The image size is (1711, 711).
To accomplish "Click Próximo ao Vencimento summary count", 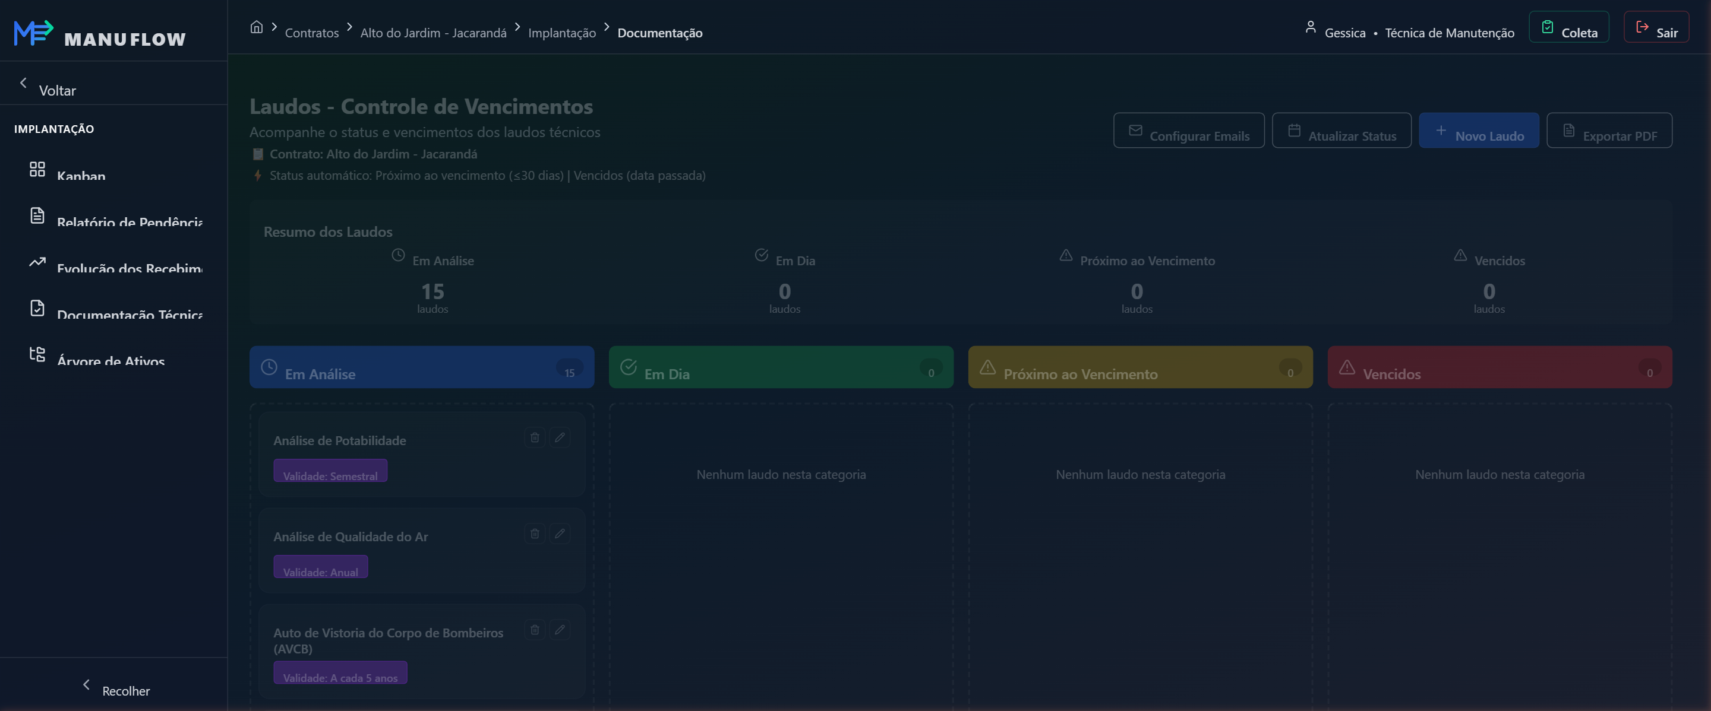I will (x=1137, y=291).
